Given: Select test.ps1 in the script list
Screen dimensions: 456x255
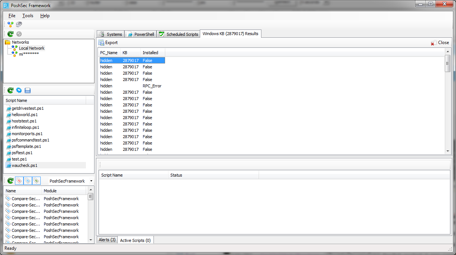Looking at the screenshot, I should (19, 159).
